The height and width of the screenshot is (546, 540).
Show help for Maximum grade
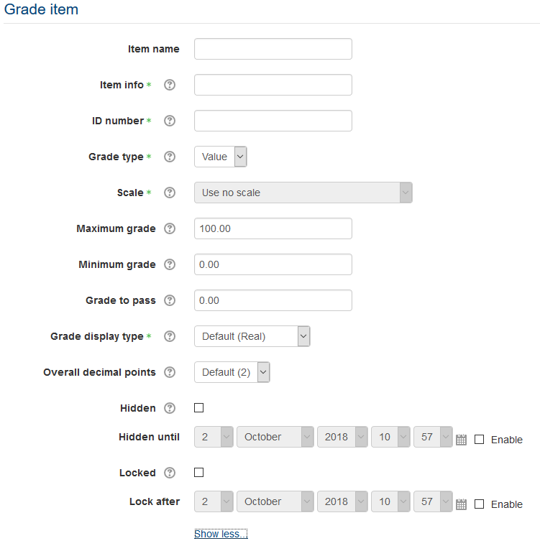tap(170, 228)
